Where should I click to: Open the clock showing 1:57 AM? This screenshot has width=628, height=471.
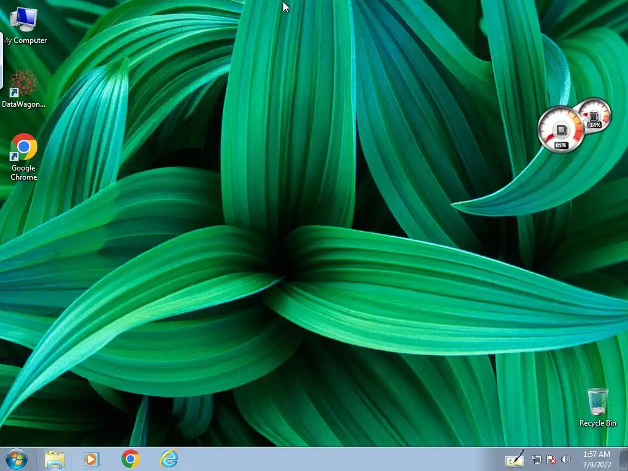click(597, 459)
